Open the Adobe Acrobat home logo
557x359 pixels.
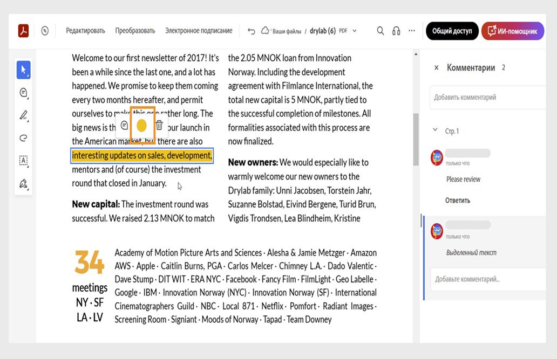pyautogui.click(x=23, y=31)
